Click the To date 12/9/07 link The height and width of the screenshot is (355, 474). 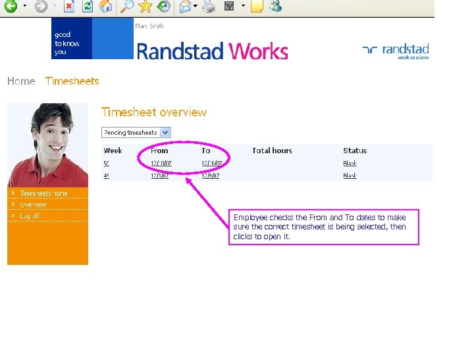tap(211, 176)
